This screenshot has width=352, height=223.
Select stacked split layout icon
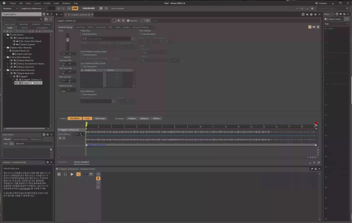point(318,27)
